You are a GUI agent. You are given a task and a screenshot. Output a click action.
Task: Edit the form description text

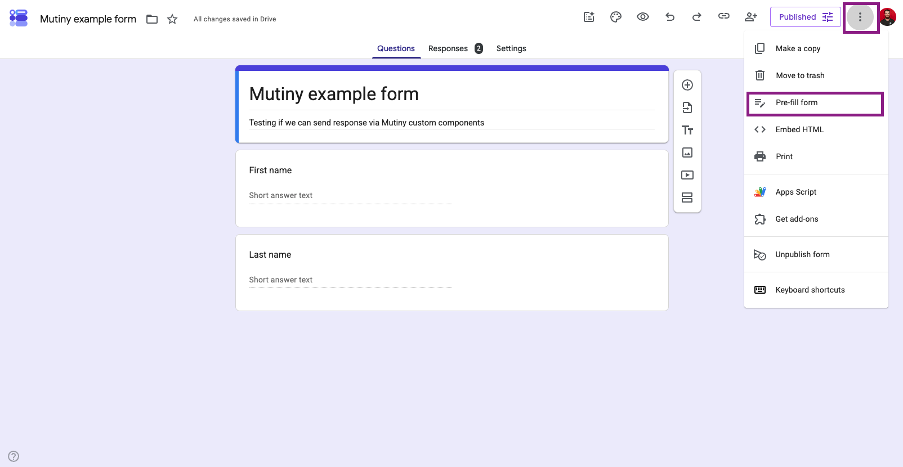coord(451,123)
